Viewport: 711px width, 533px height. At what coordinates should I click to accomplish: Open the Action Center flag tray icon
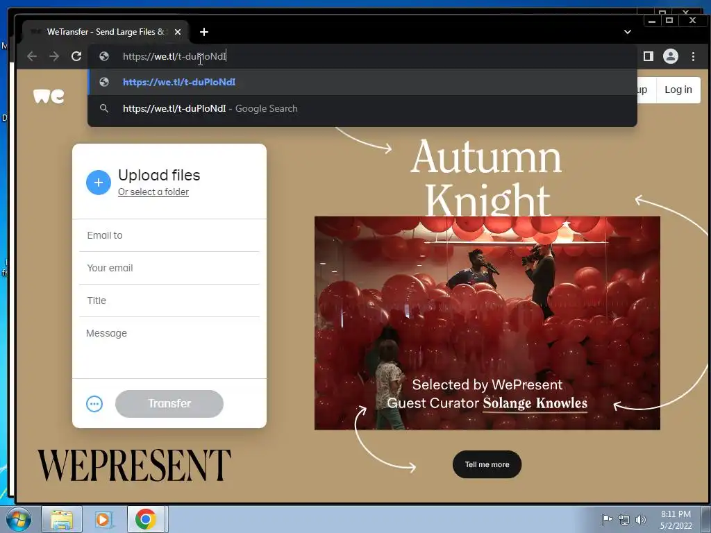(x=607, y=519)
